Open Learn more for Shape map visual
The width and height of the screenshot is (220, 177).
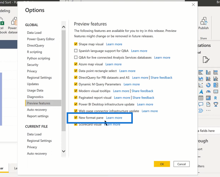click(114, 44)
